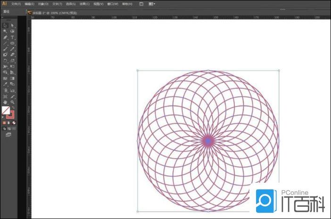The width and height of the screenshot is (331, 219).
Task: Open the 效果(C) menu
Action: pyautogui.click(x=84, y=4)
